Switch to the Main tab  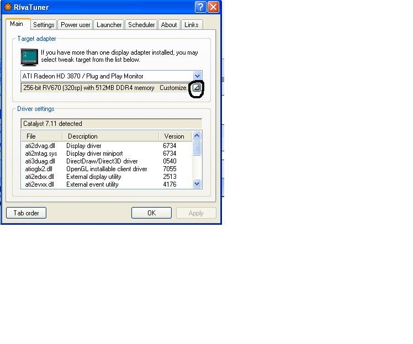pyautogui.click(x=17, y=24)
